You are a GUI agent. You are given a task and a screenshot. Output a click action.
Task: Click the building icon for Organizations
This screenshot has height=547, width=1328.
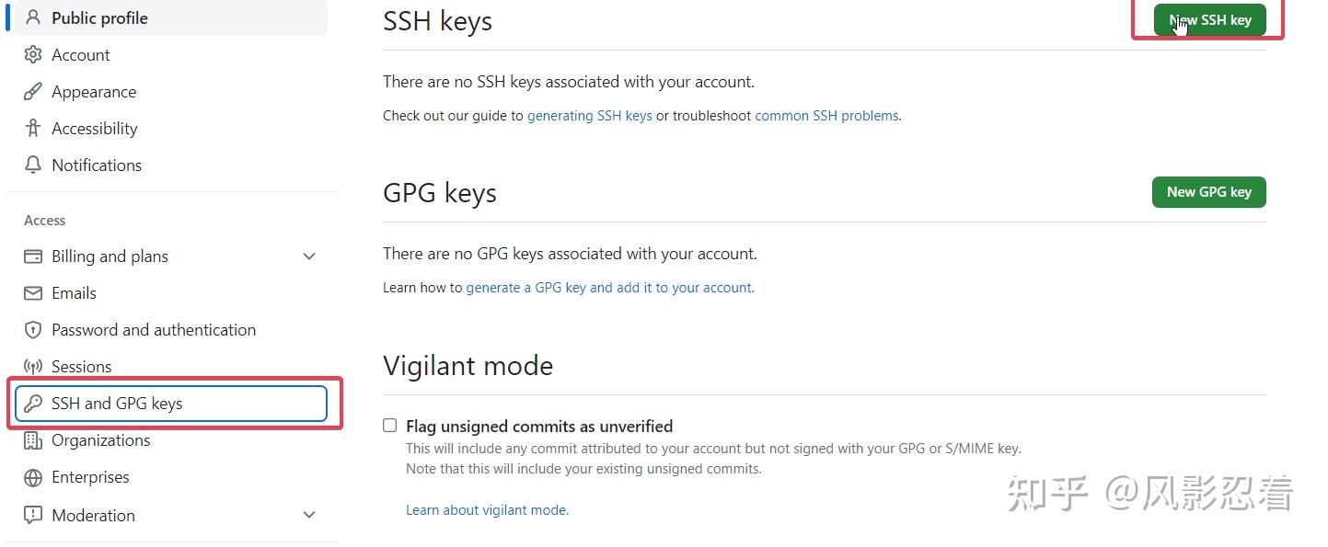33,439
